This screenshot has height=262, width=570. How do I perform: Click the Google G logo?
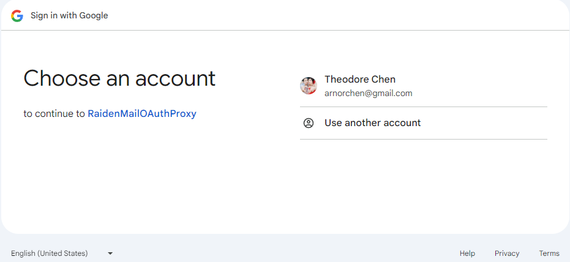click(17, 16)
